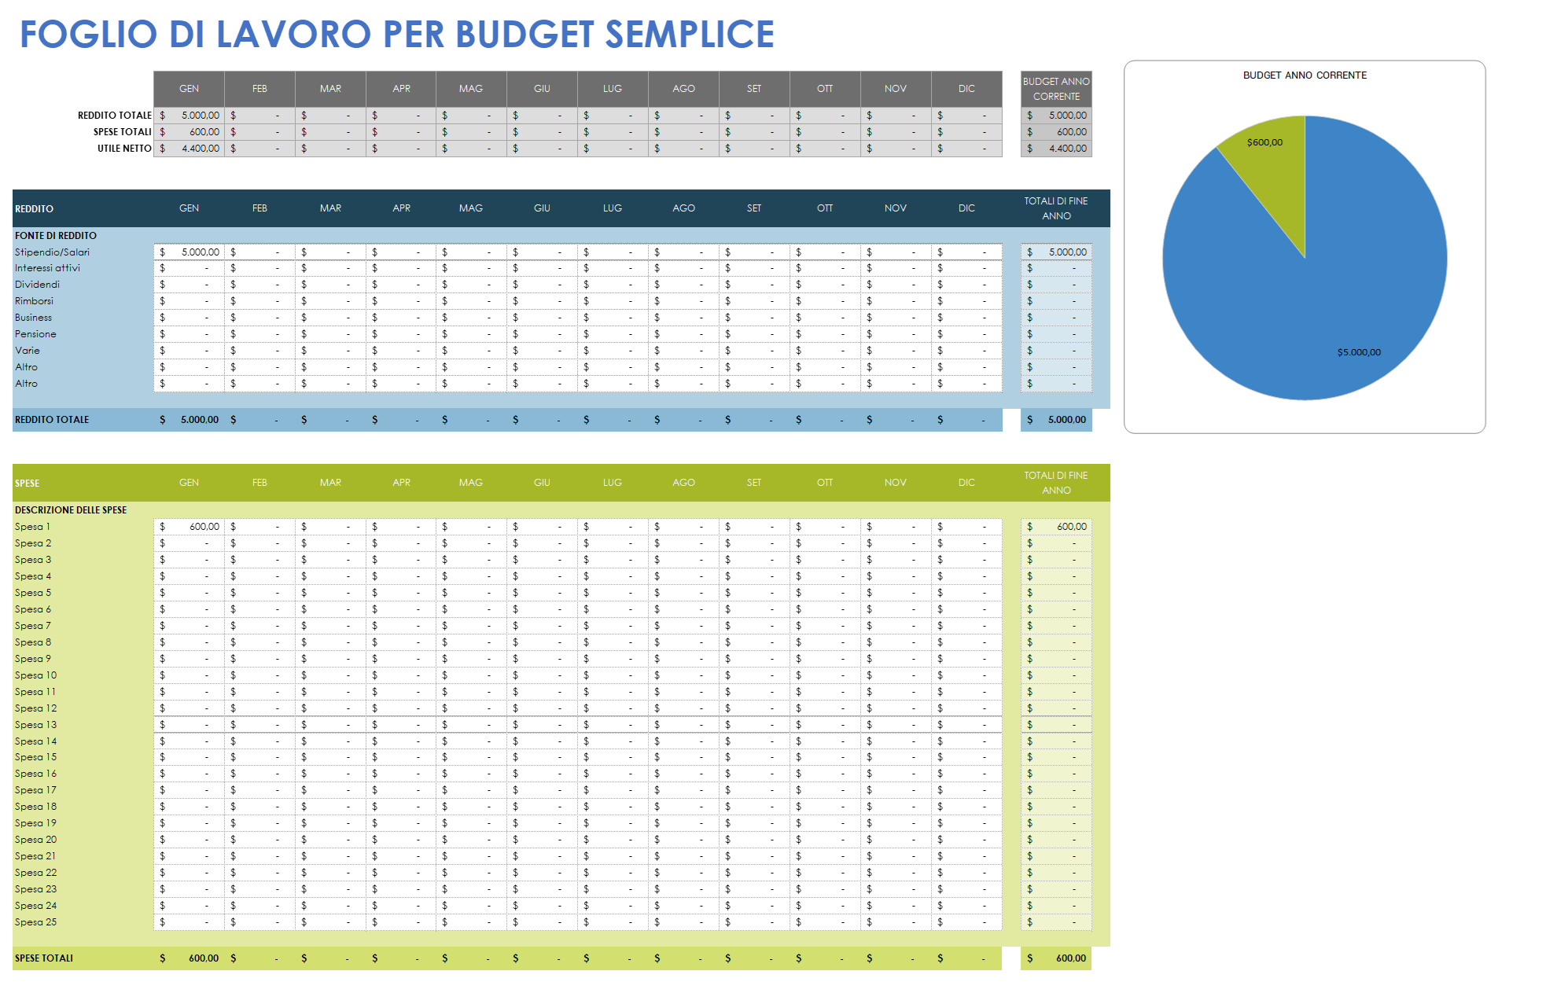This screenshot has width=1546, height=982.
Task: Click the Stipendio/Salari GEN cell with 5.000,00
Action: pyautogui.click(x=190, y=252)
